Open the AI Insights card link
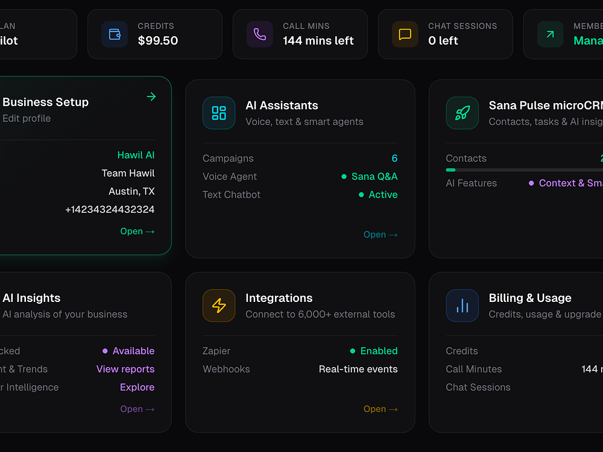Image resolution: width=603 pixels, height=452 pixels. tap(137, 409)
